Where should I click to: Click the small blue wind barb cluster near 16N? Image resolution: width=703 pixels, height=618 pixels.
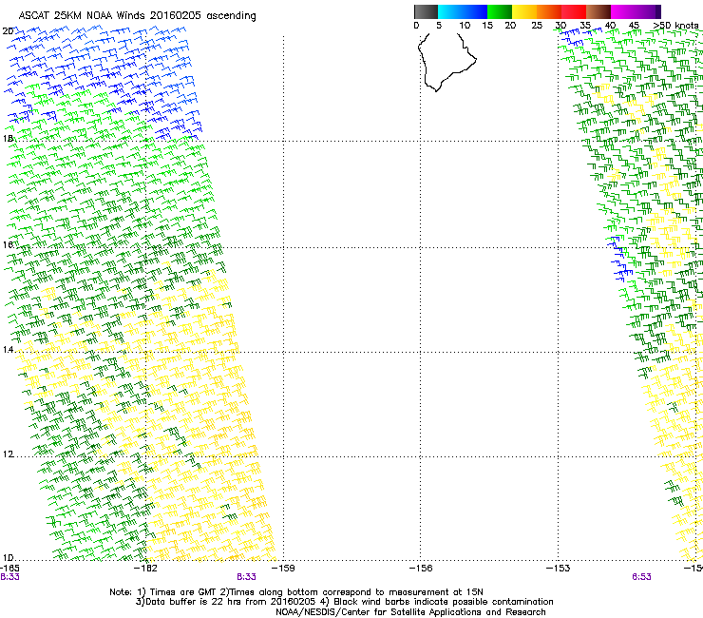pyautogui.click(x=619, y=259)
